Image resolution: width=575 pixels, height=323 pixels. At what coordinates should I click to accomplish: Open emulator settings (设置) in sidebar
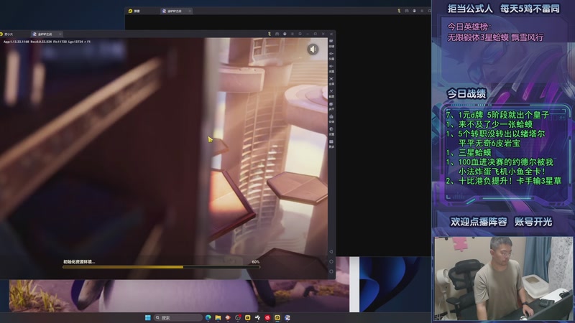[331, 131]
